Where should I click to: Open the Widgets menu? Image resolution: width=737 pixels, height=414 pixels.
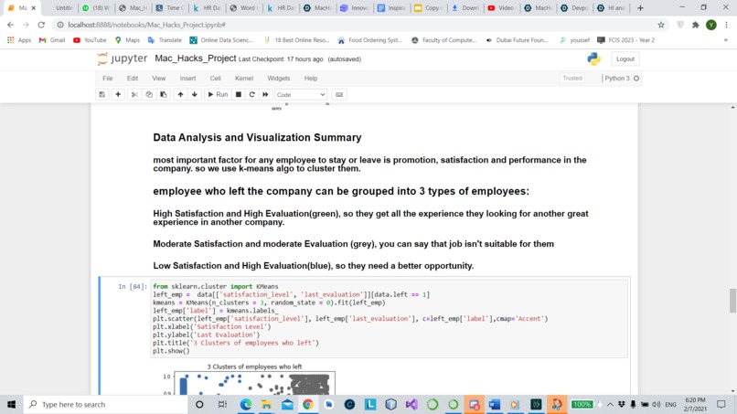coord(279,79)
